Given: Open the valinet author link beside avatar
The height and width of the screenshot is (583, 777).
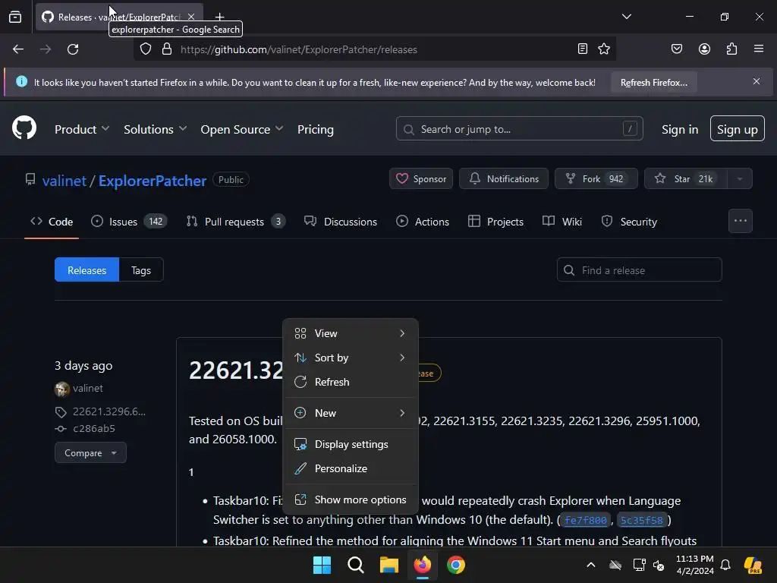Looking at the screenshot, I should click(88, 388).
